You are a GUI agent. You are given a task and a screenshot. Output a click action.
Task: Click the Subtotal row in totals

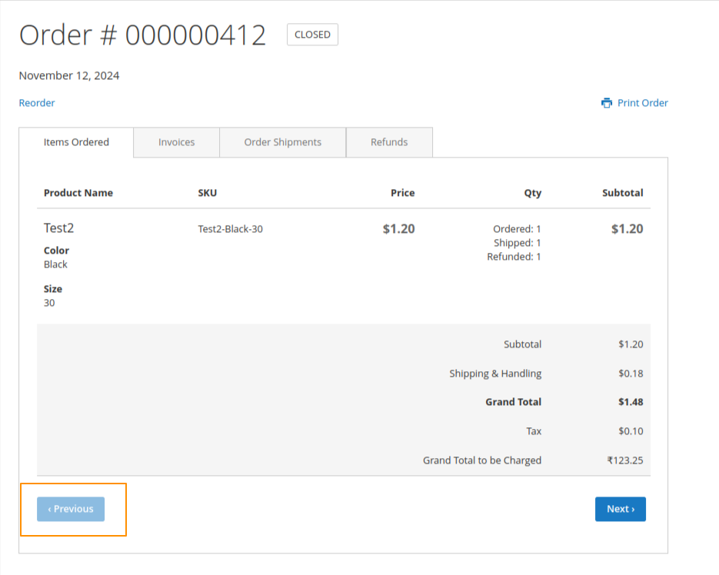522,344
